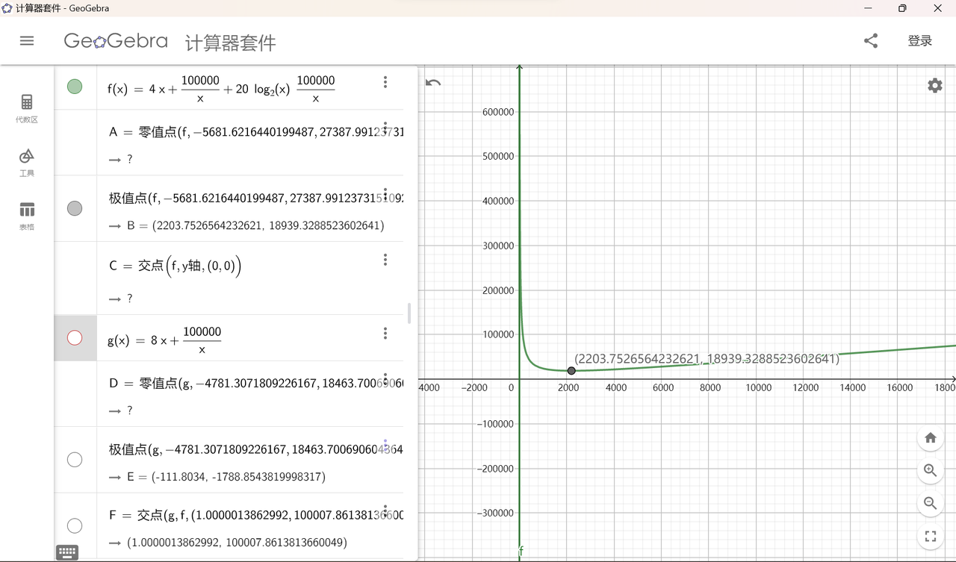Image resolution: width=956 pixels, height=562 pixels.
Task: Open more options for f(x) row
Action: pyautogui.click(x=385, y=82)
